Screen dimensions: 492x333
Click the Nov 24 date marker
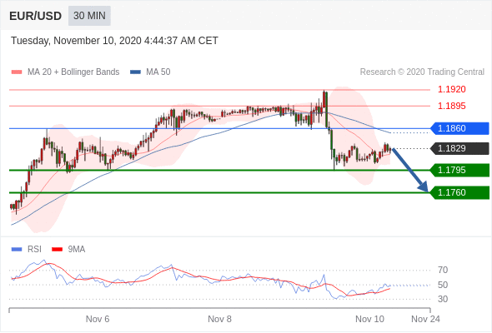pyautogui.click(x=425, y=319)
